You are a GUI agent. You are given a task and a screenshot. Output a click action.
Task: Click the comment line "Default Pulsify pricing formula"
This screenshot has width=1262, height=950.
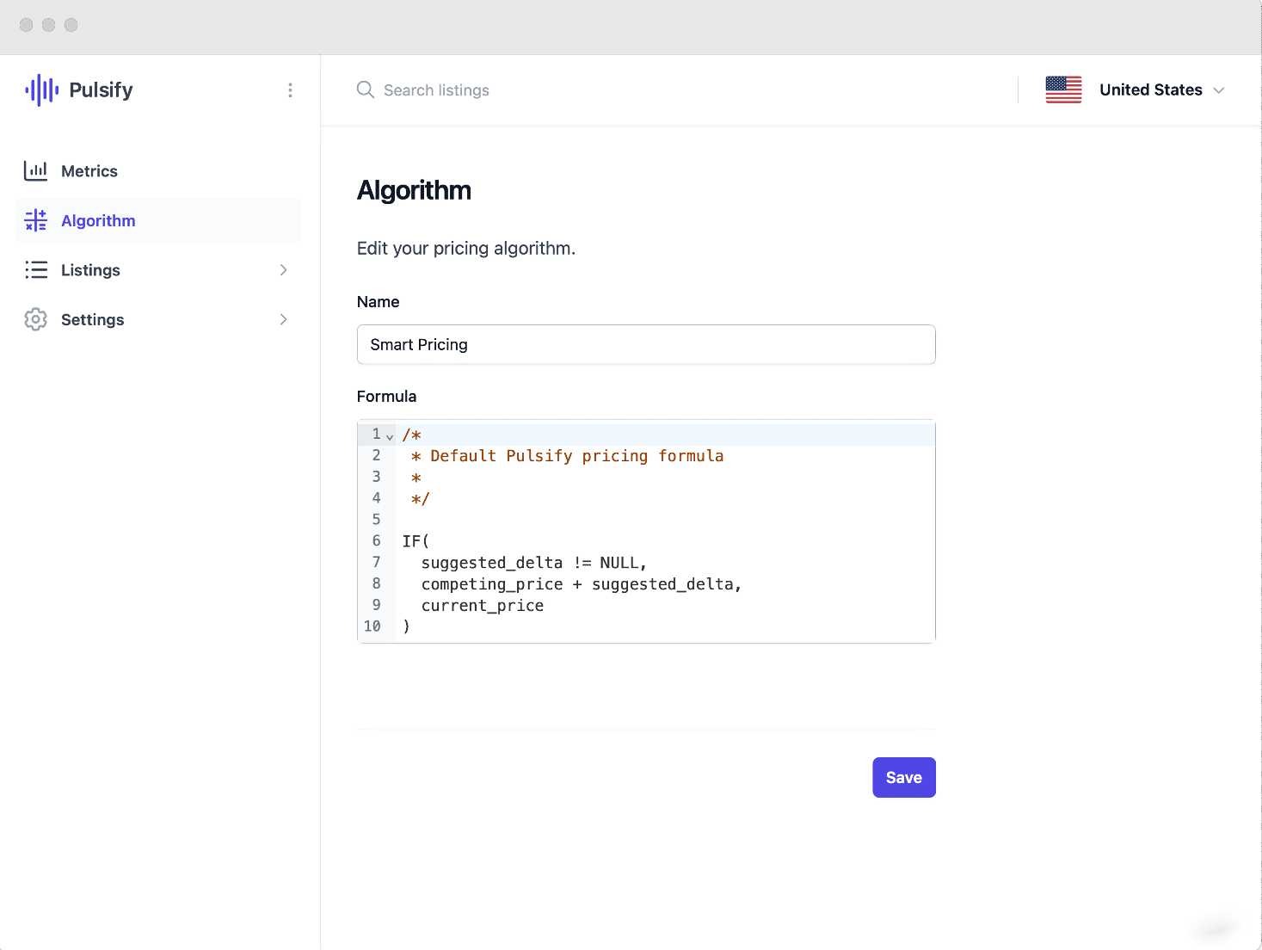[x=576, y=456]
